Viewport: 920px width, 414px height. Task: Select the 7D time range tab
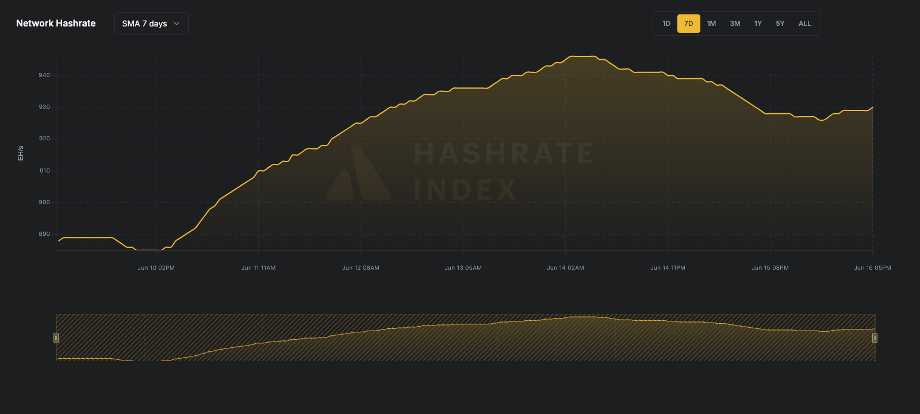tap(689, 24)
